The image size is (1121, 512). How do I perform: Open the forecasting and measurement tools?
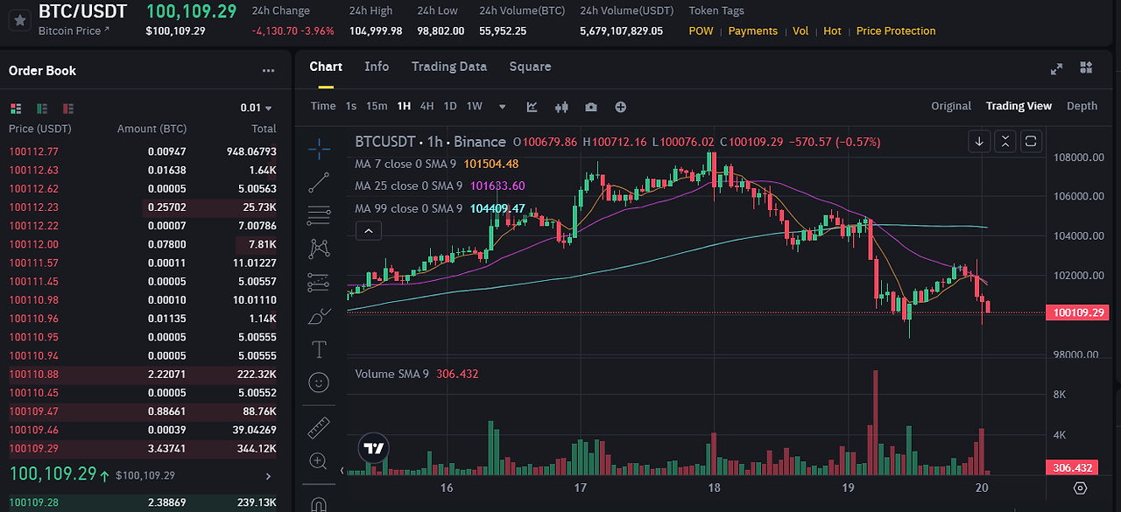click(x=319, y=283)
